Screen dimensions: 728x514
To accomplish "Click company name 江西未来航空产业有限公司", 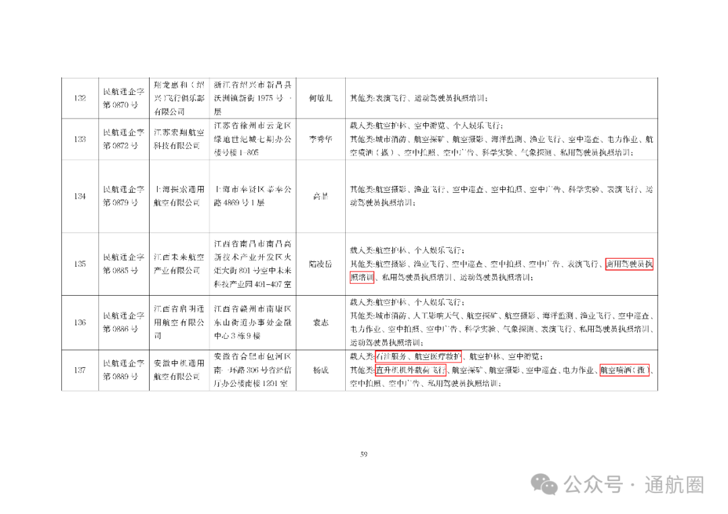I will (179, 264).
